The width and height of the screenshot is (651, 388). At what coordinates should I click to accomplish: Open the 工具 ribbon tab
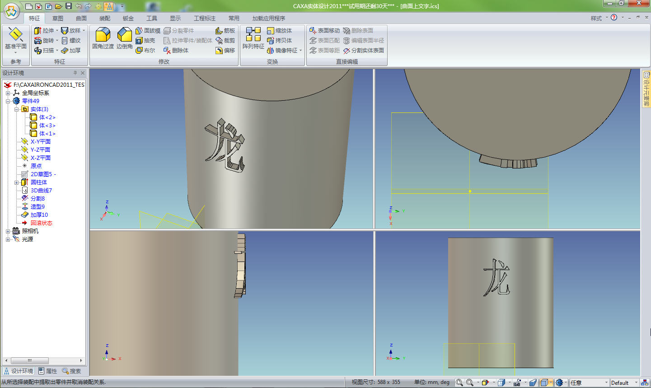pos(152,19)
